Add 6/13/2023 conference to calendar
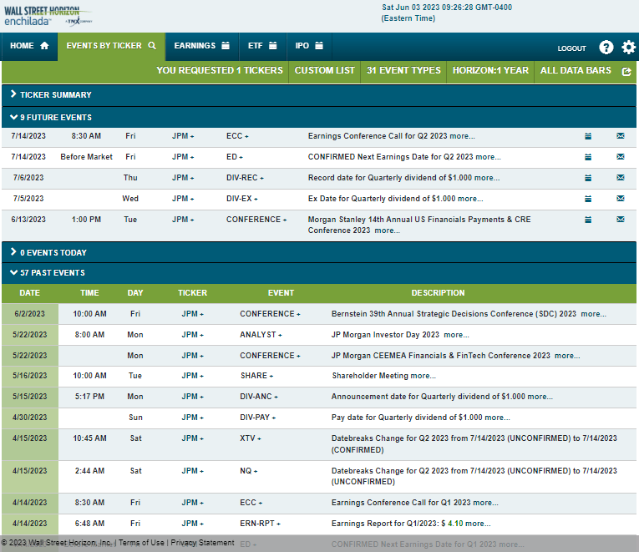 point(588,220)
